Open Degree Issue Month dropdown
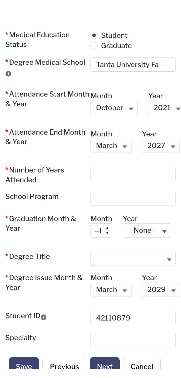 coord(111,290)
